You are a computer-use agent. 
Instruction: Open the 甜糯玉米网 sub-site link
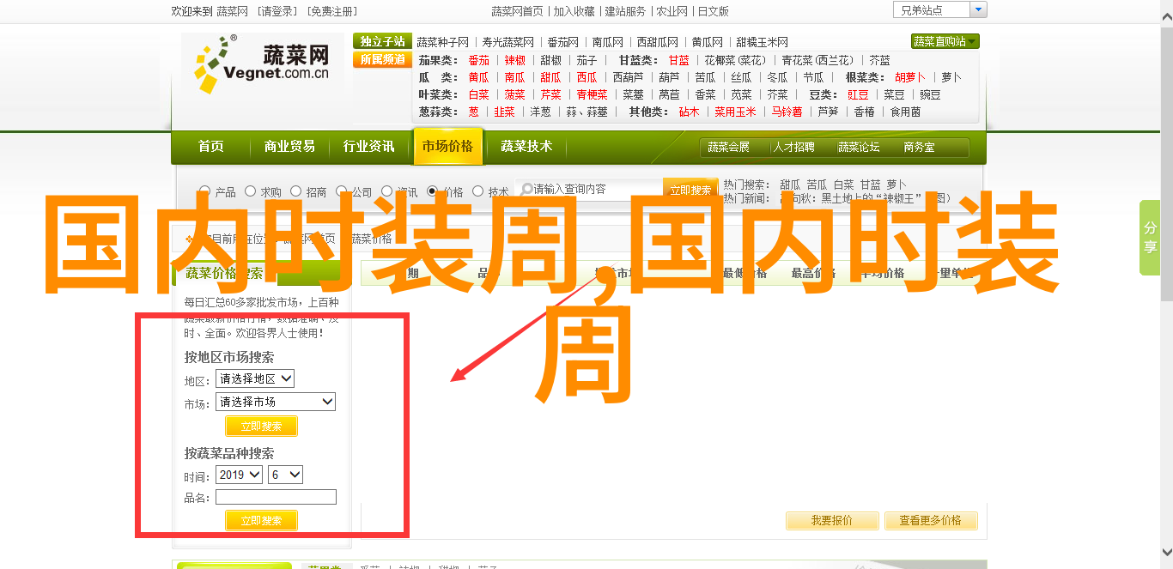tap(762, 42)
